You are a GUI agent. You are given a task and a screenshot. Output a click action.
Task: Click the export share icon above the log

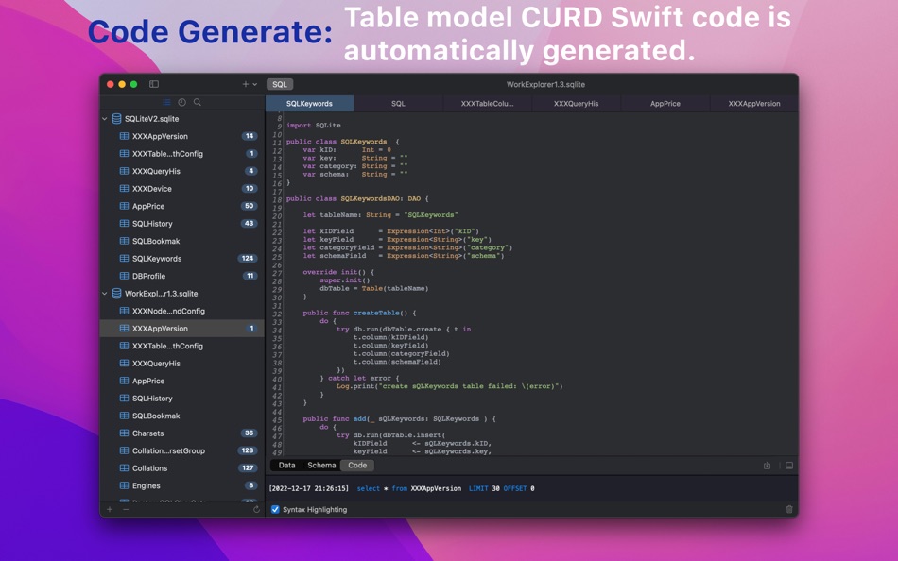pos(767,466)
